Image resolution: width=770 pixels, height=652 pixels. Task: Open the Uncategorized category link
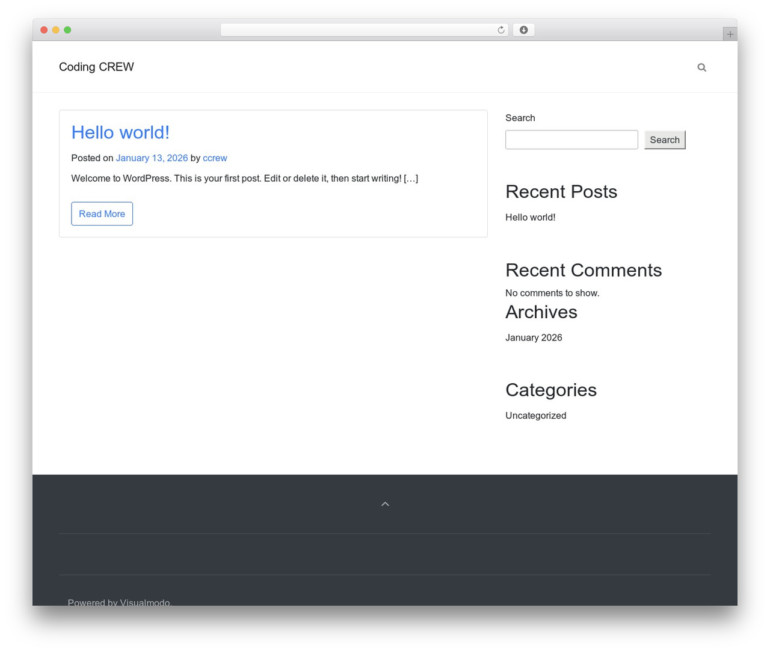[x=535, y=416]
